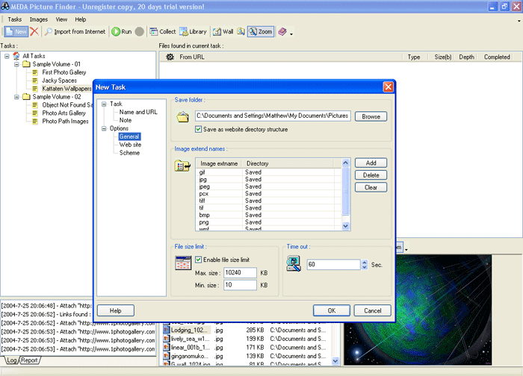Switch to the Log tab
The image size is (523, 376).
point(12,360)
